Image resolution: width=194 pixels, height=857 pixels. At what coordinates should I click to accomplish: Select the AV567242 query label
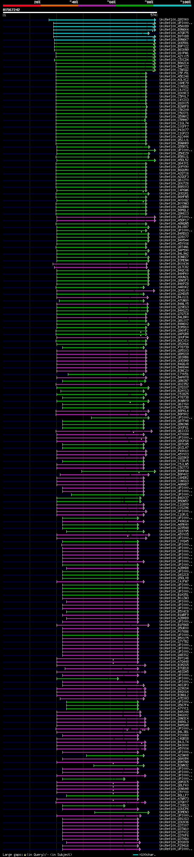click(x=11, y=10)
